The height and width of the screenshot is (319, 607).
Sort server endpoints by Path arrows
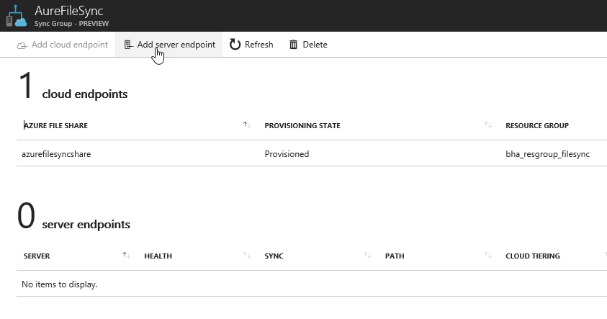coord(488,256)
